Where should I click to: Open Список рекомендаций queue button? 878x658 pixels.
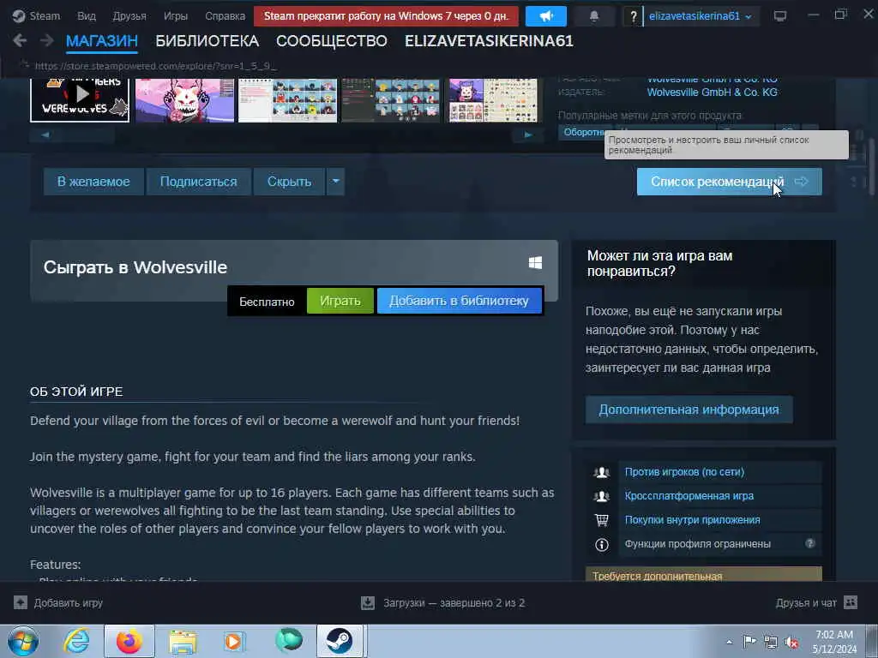pos(729,182)
